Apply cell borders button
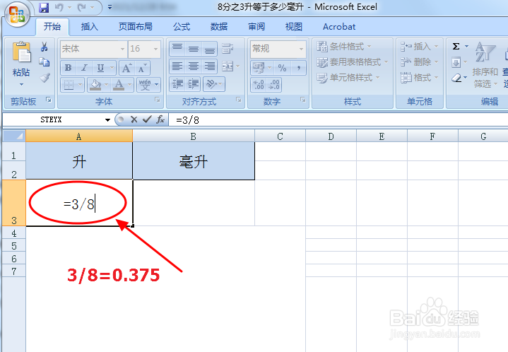The image size is (508, 352). (x=69, y=85)
